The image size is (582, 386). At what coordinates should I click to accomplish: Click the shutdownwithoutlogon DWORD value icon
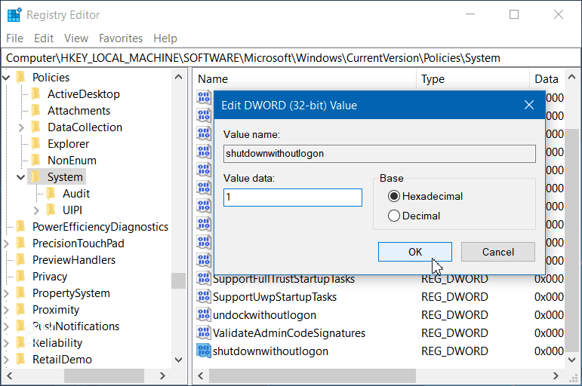coord(203,351)
